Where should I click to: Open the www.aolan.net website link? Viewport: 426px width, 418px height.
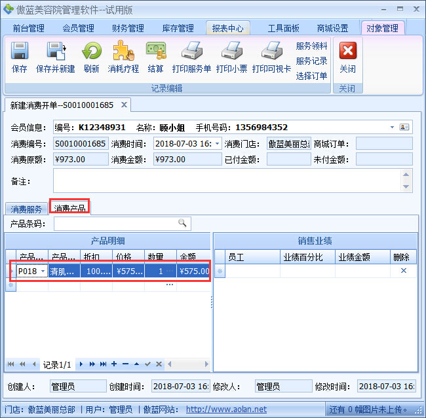pyautogui.click(x=226, y=409)
